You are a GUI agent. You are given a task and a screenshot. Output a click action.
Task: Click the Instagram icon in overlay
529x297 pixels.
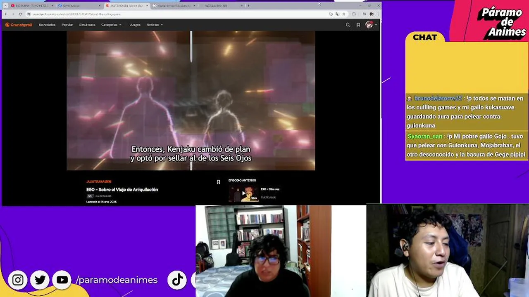click(18, 280)
